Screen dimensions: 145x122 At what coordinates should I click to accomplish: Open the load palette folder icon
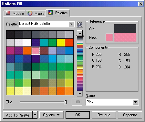(80, 24)
